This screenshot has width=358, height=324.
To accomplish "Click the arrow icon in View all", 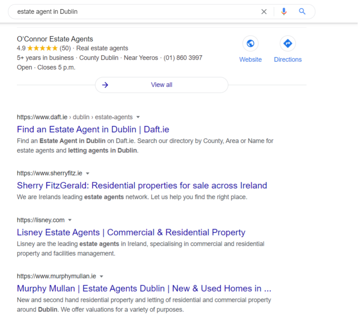I will pyautogui.click(x=105, y=85).
